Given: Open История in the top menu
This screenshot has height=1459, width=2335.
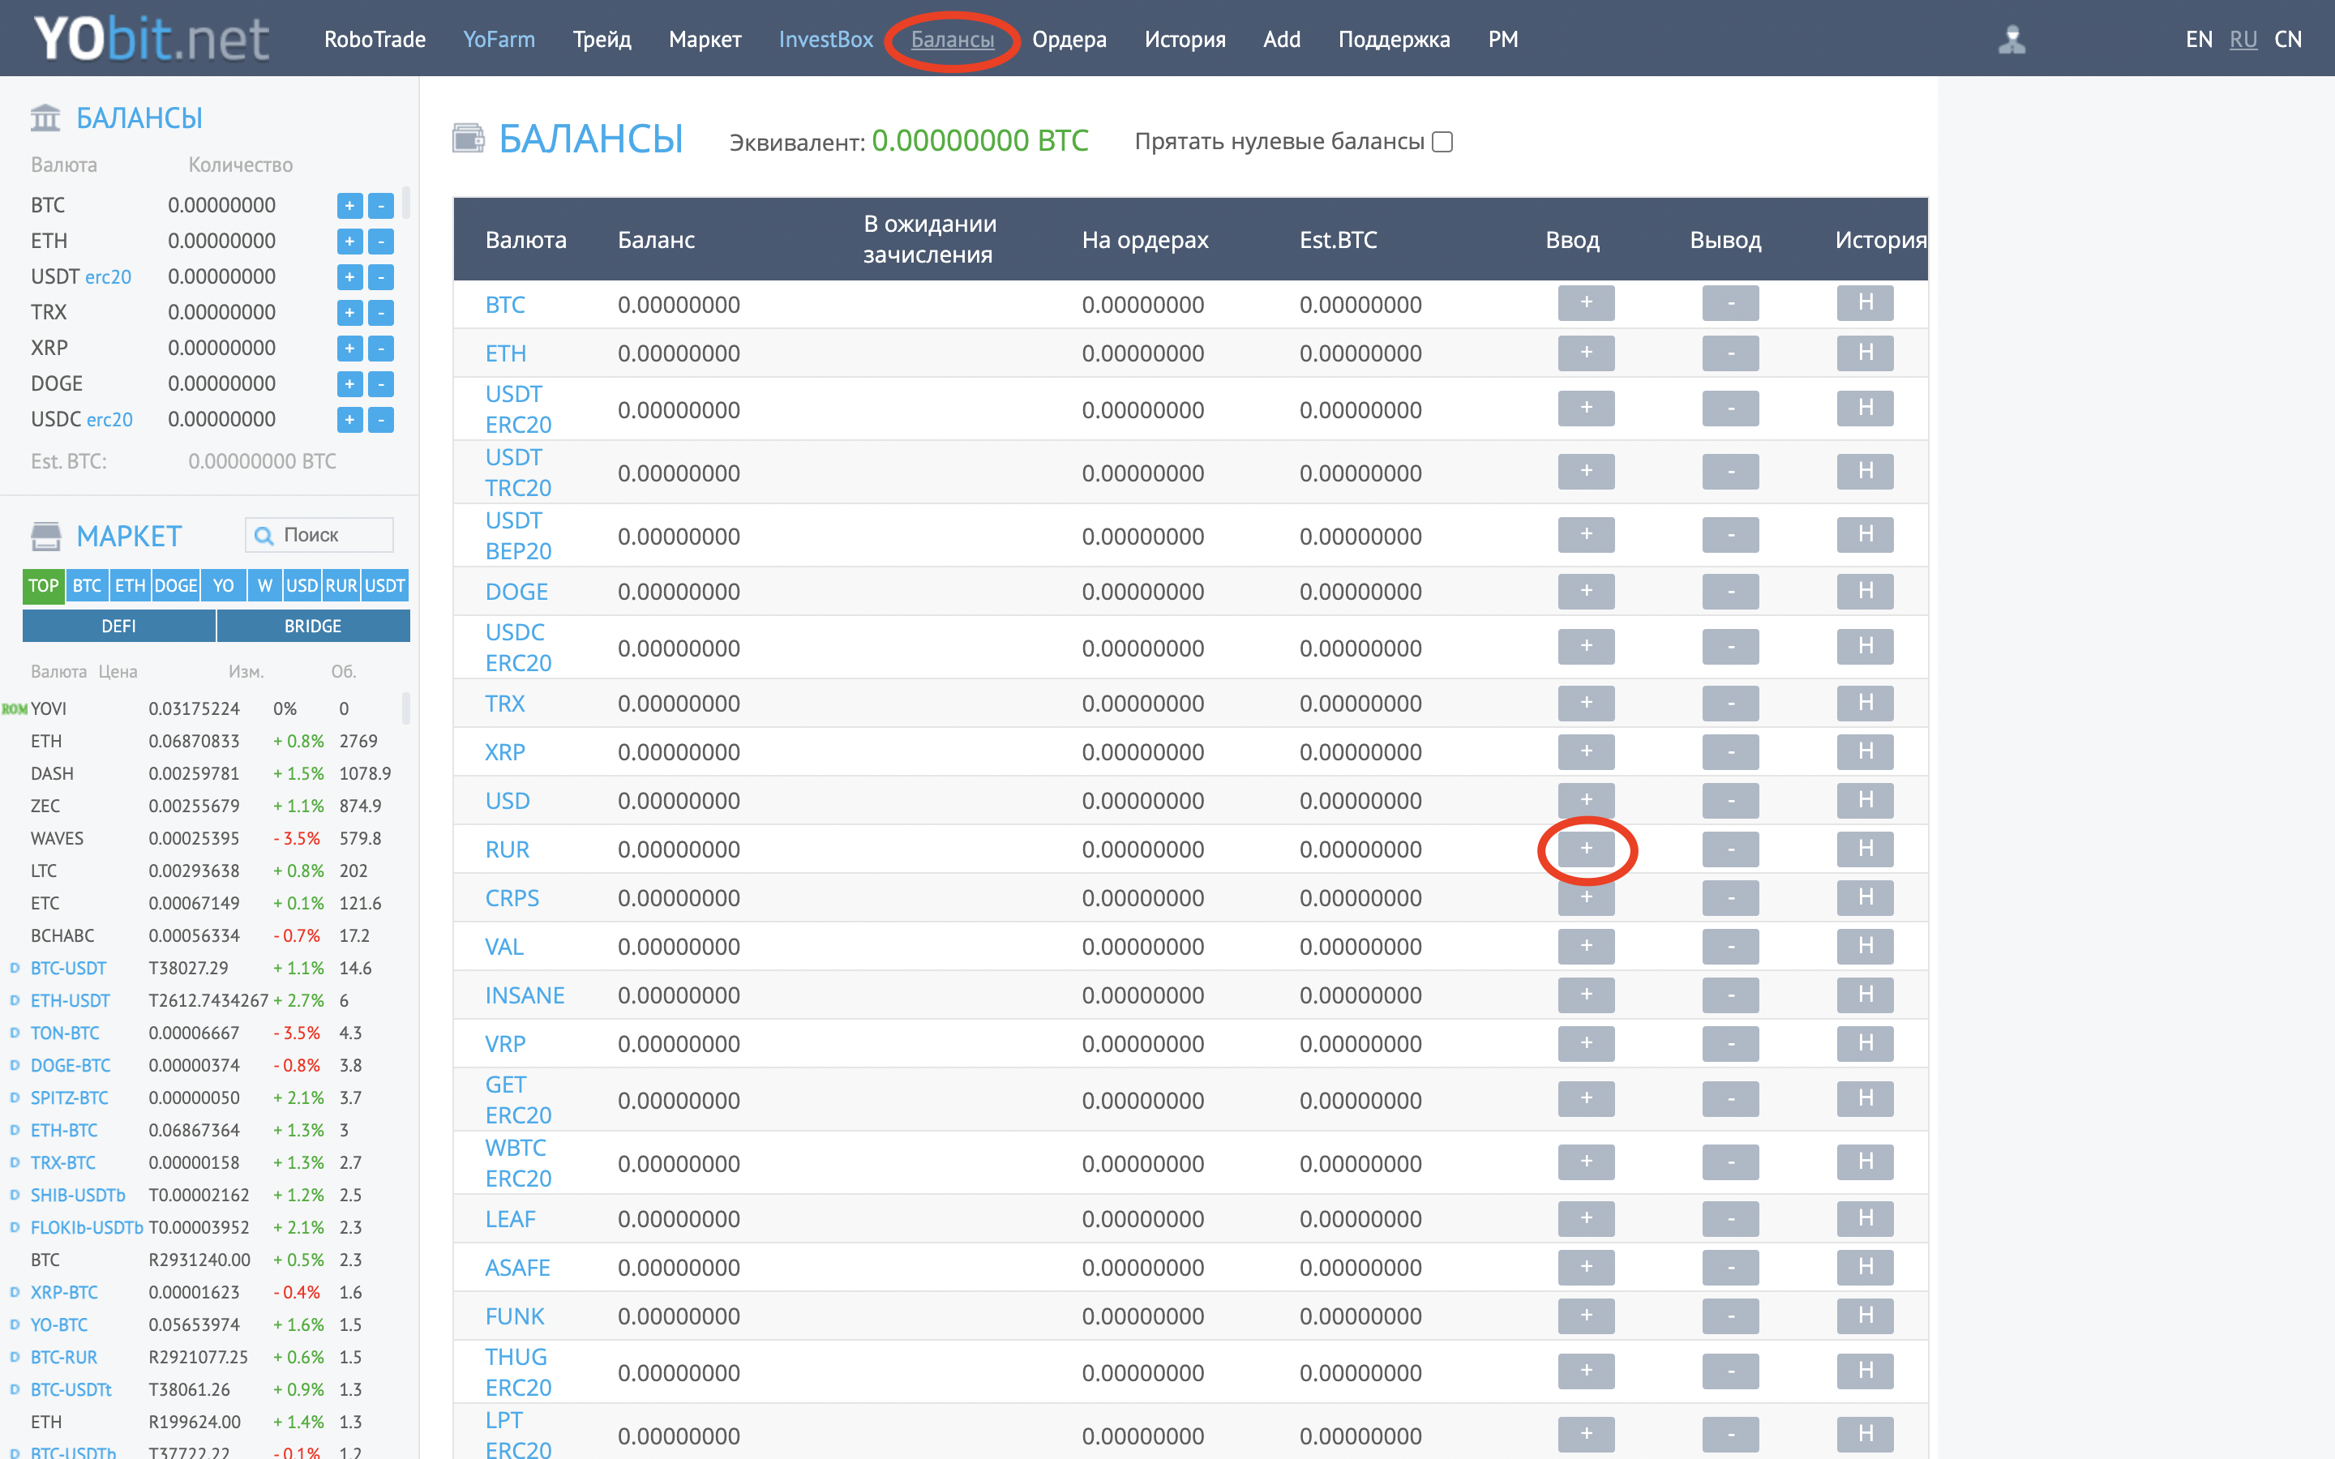Looking at the screenshot, I should pos(1185,40).
